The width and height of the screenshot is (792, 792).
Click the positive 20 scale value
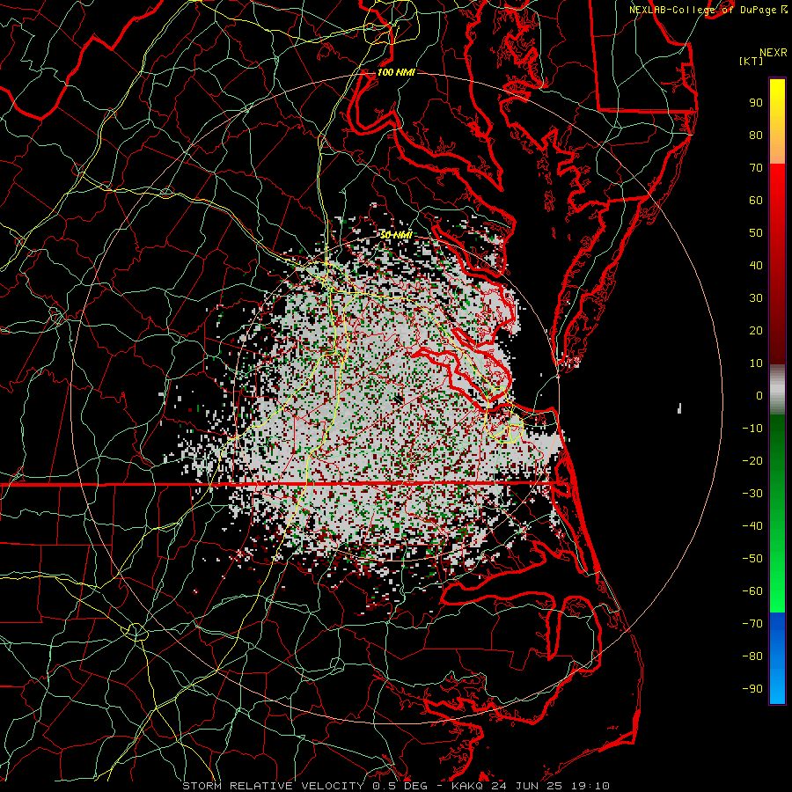(756, 330)
